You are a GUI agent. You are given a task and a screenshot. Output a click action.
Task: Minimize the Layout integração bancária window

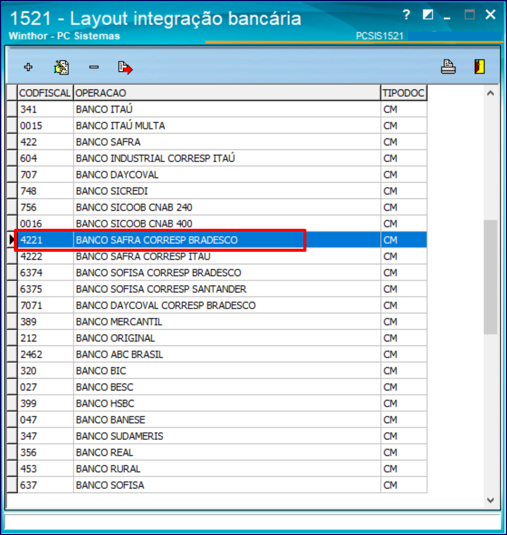click(447, 18)
